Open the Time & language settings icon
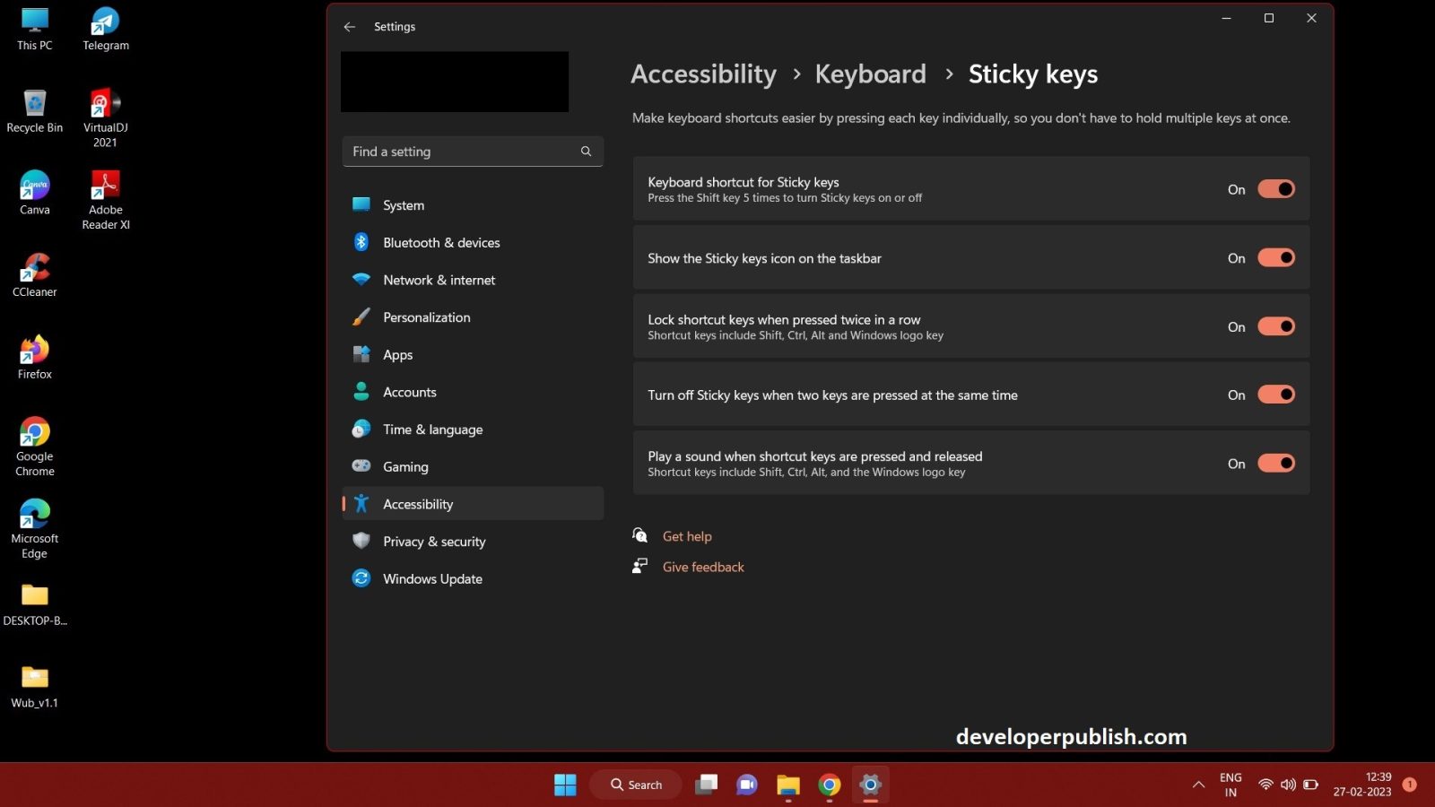1435x807 pixels. click(x=361, y=429)
